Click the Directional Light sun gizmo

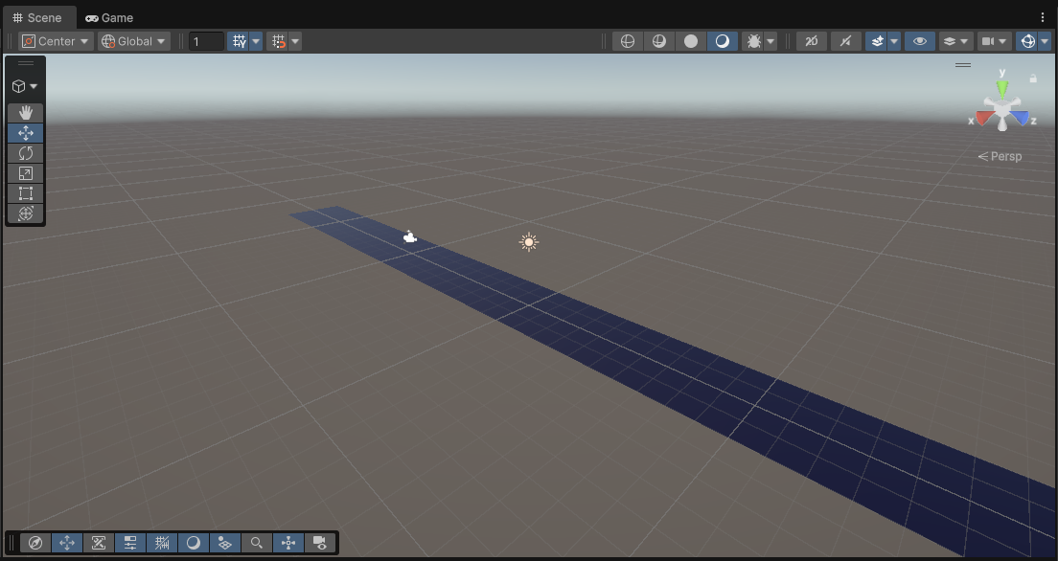(x=529, y=242)
